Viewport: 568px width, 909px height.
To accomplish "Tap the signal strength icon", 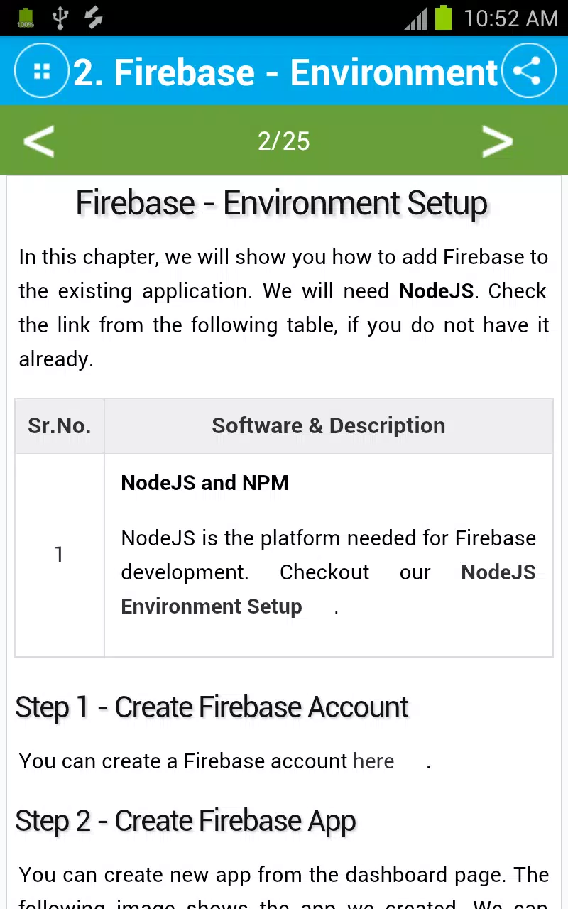I will point(416,18).
